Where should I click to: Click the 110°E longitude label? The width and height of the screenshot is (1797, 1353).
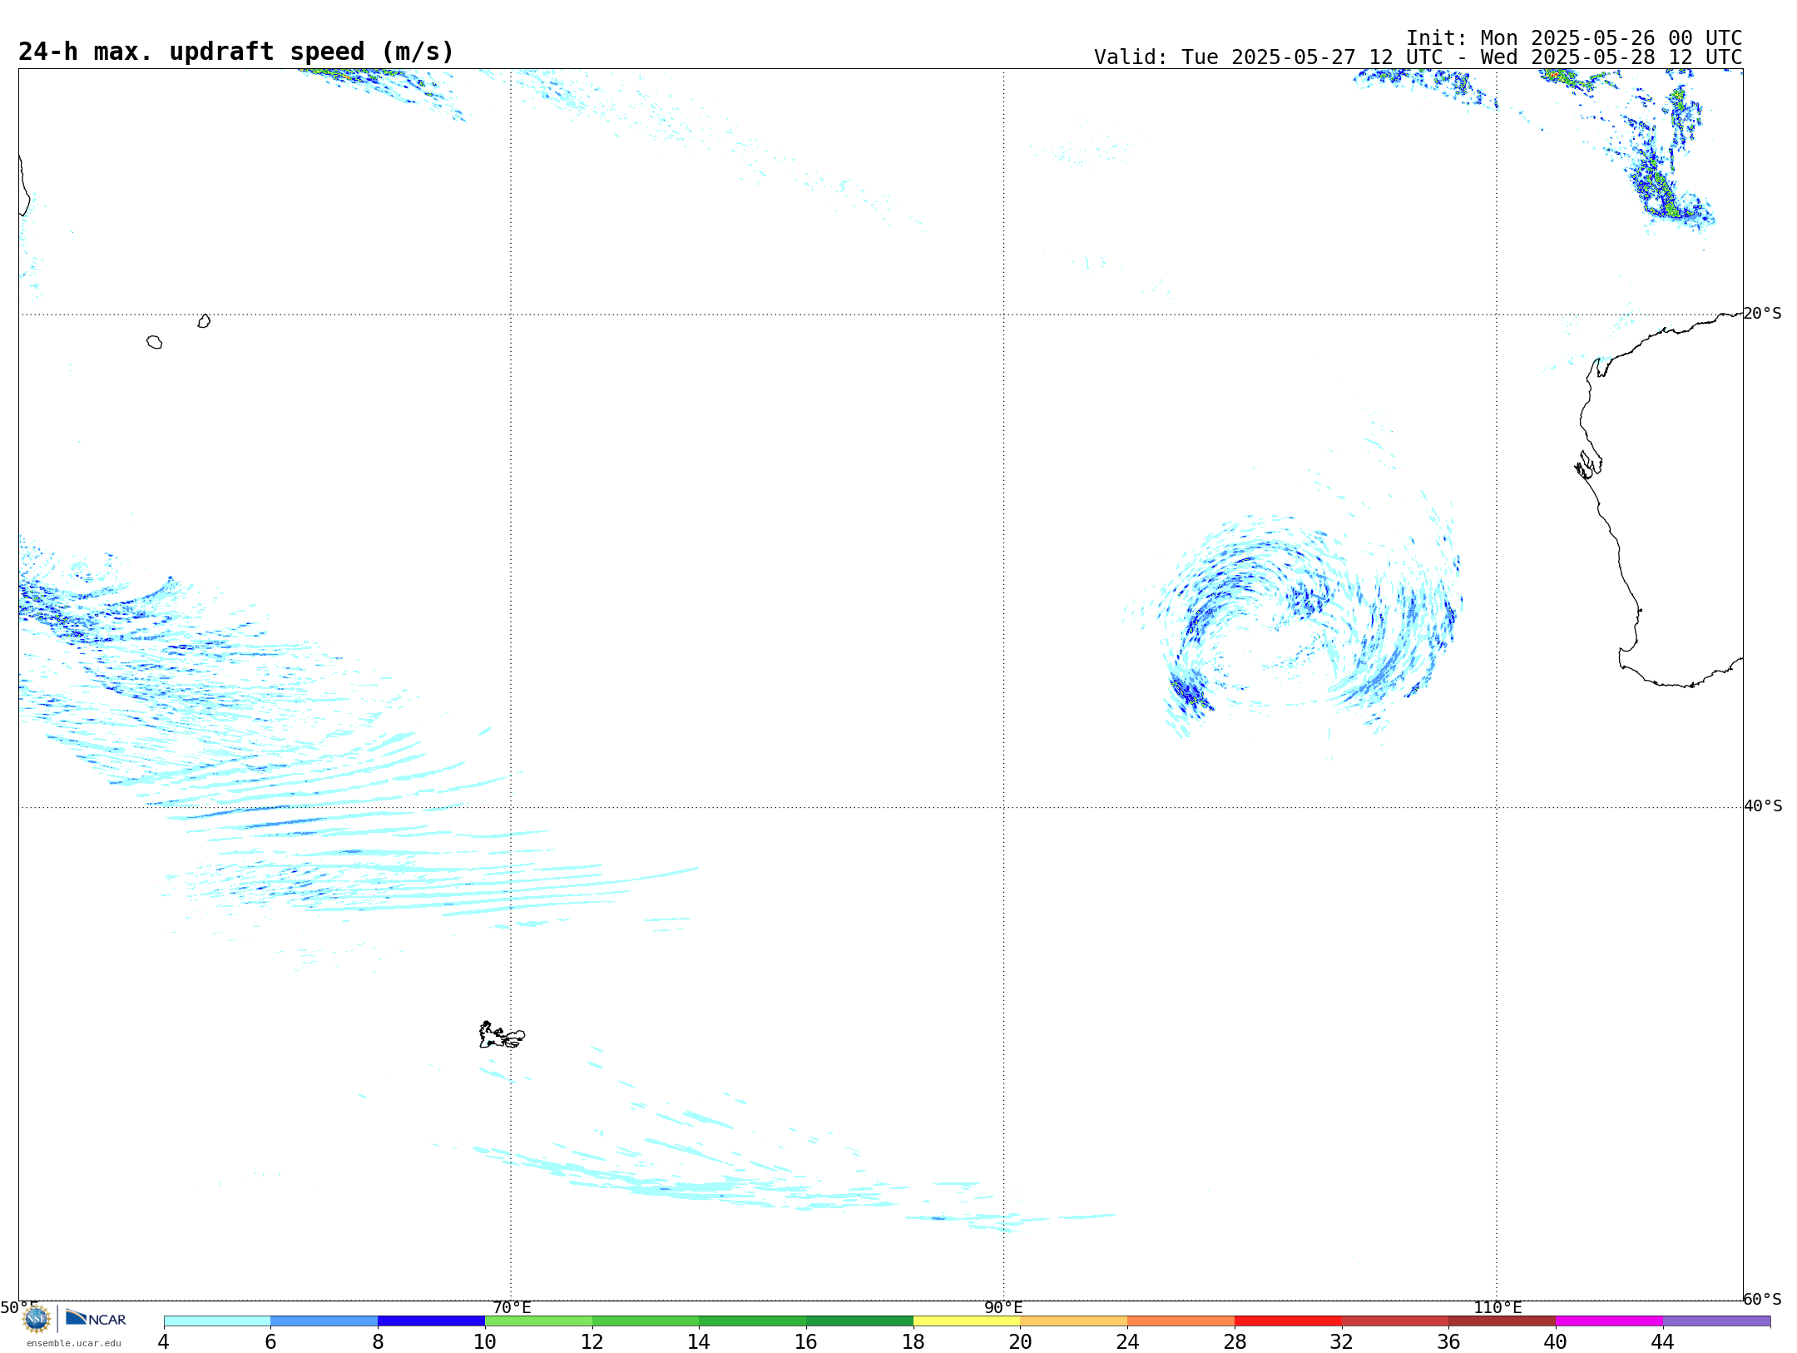[1497, 1307]
